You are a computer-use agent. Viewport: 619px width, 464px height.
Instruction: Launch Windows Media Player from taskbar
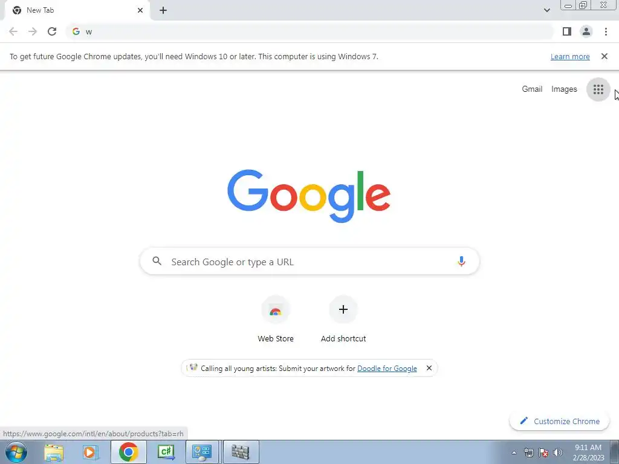[91, 452]
